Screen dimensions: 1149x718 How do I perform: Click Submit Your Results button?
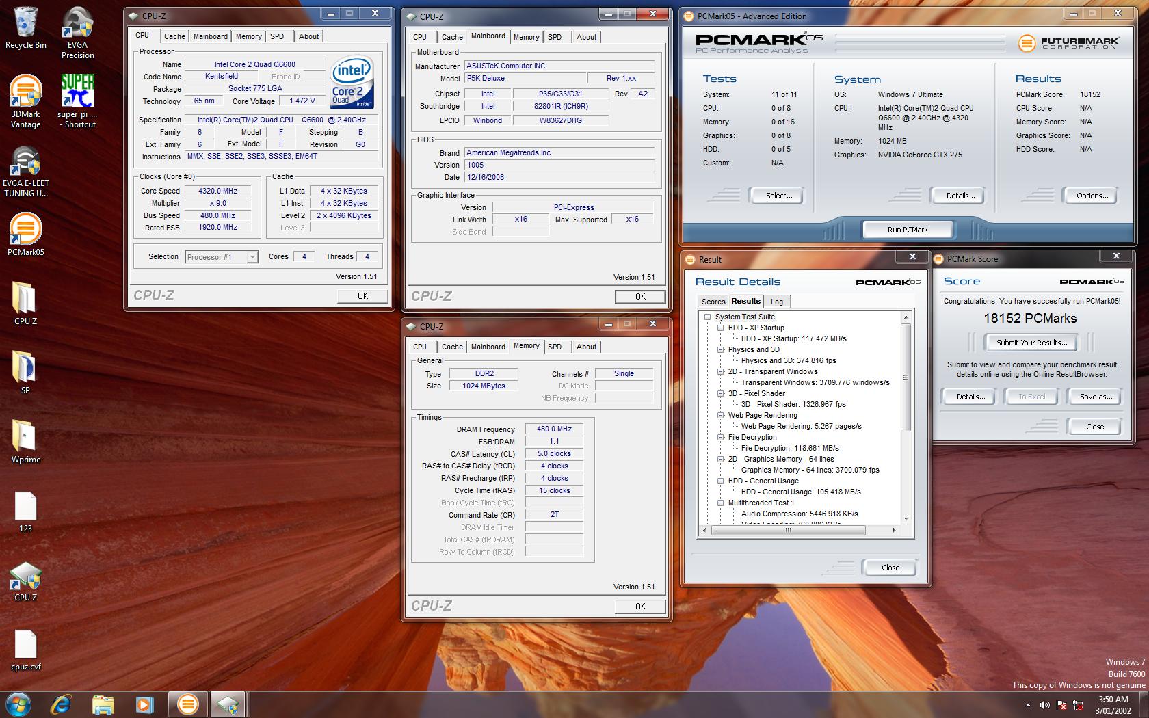tap(1031, 343)
